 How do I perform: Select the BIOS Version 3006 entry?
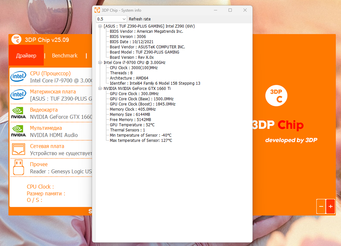tap(128, 37)
